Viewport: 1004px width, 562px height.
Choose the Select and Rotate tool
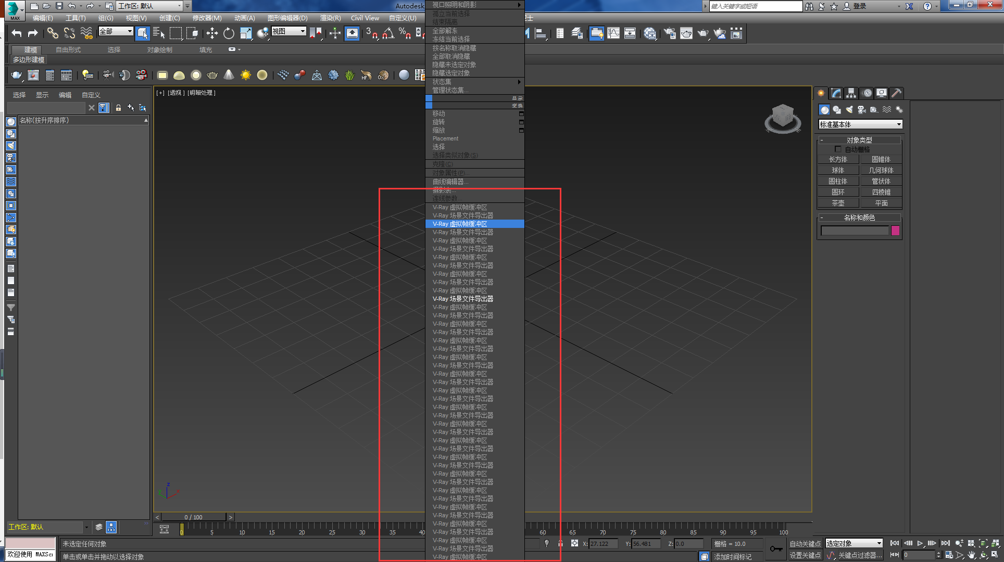(x=229, y=33)
